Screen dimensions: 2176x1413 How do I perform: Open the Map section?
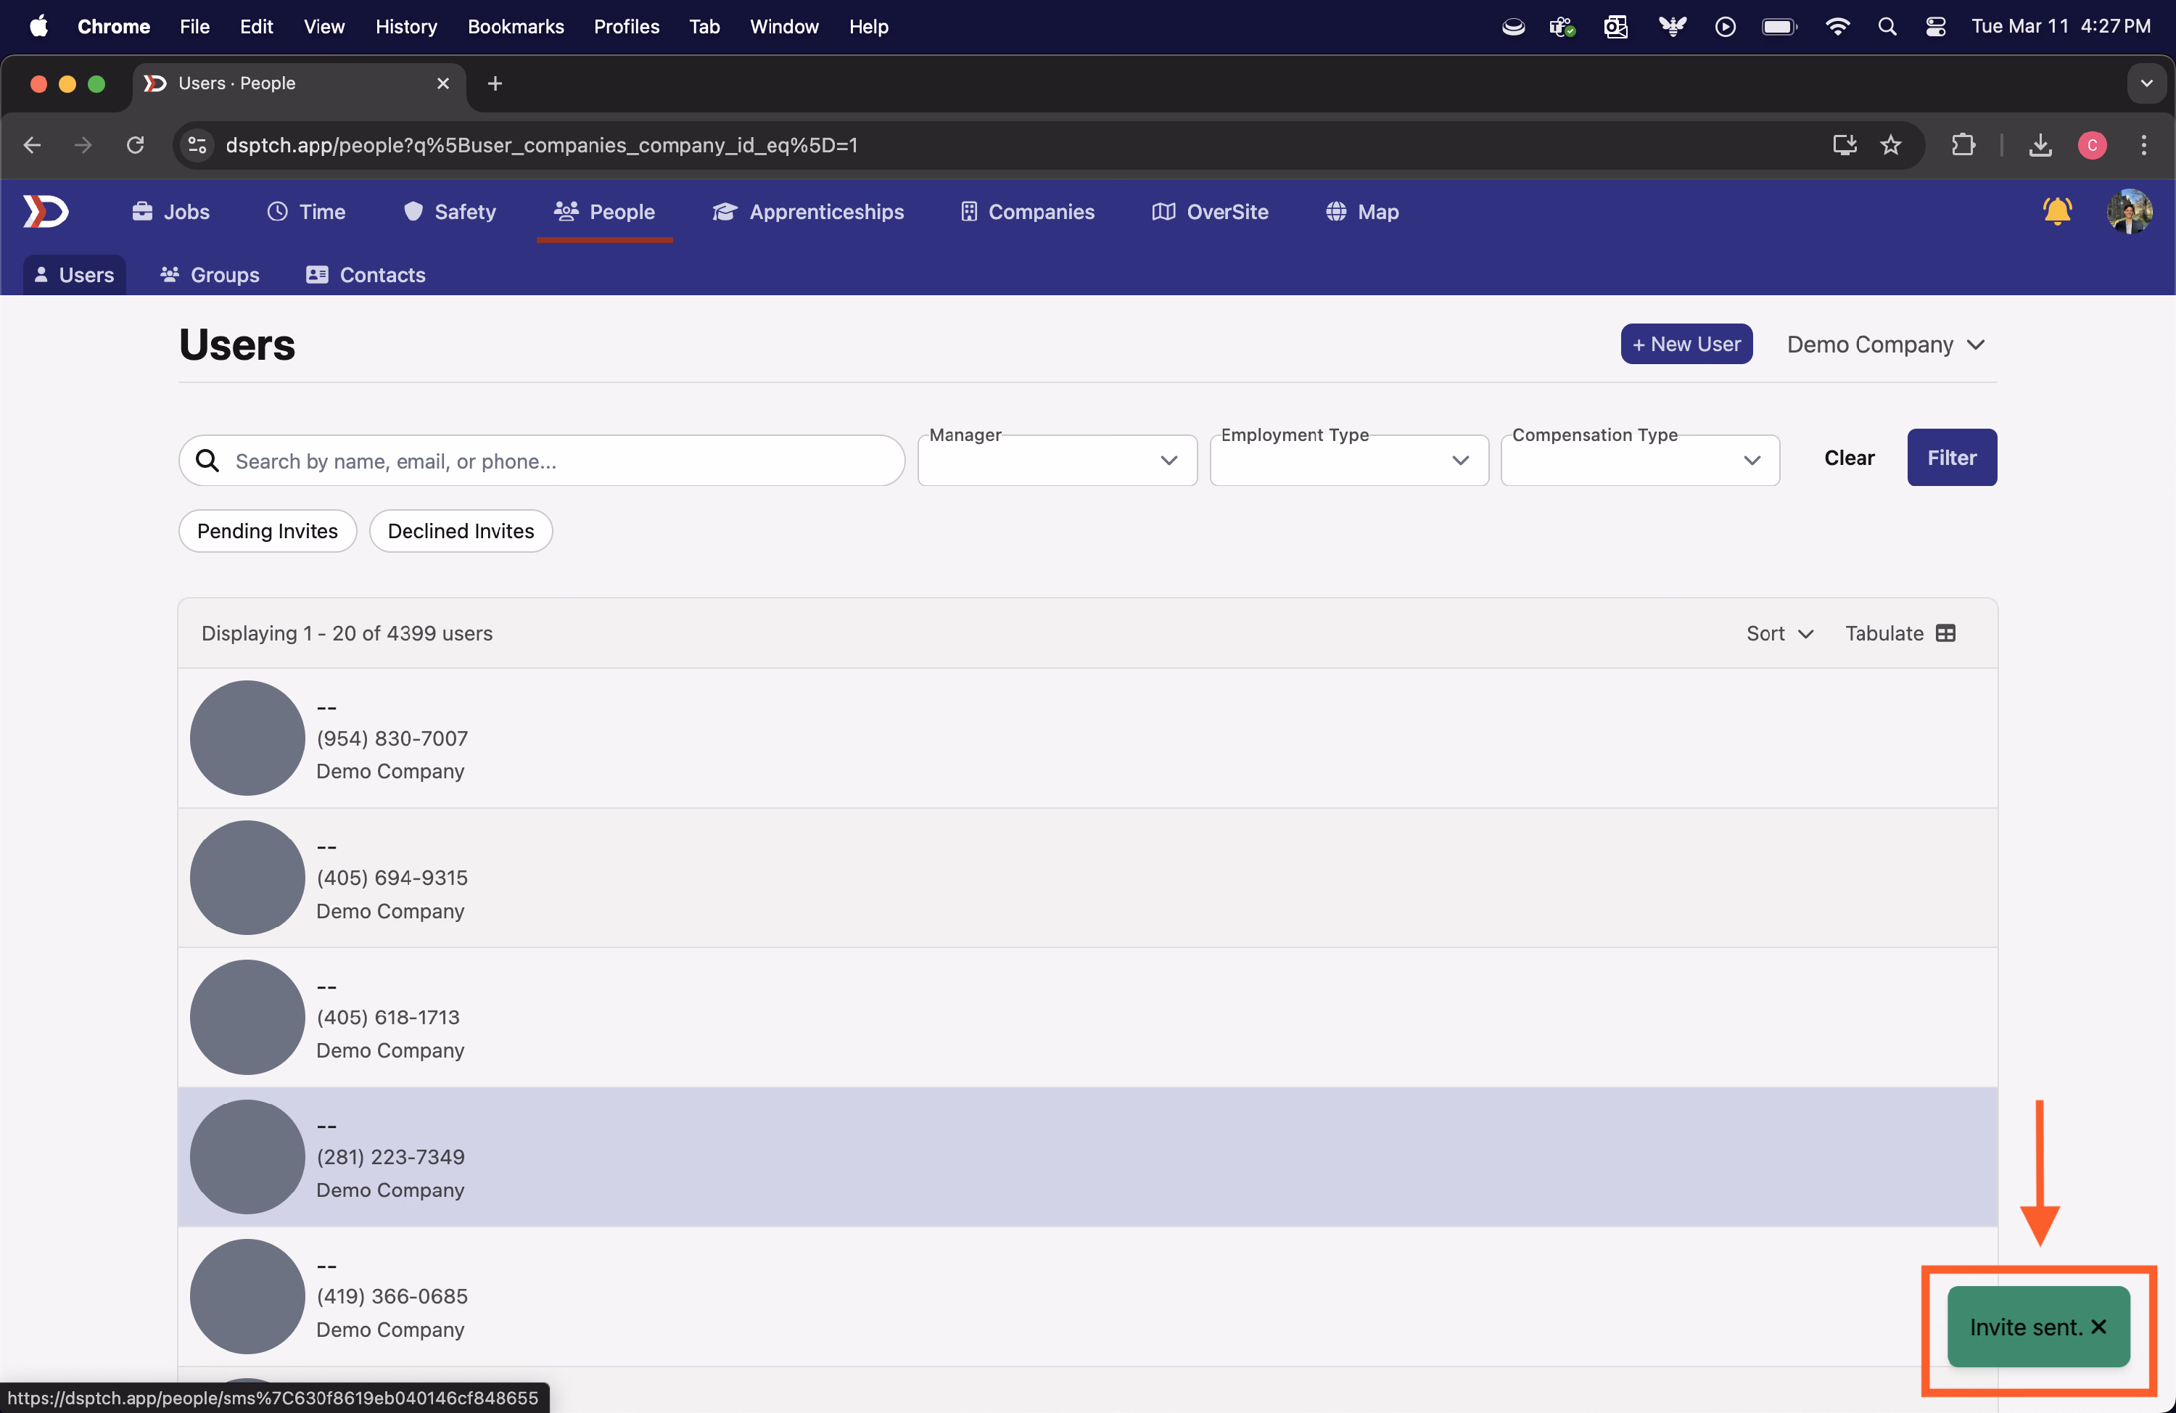point(1362,211)
